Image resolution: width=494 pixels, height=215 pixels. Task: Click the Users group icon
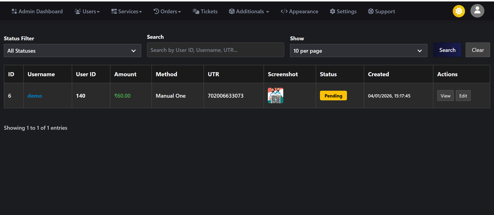pyautogui.click(x=77, y=11)
